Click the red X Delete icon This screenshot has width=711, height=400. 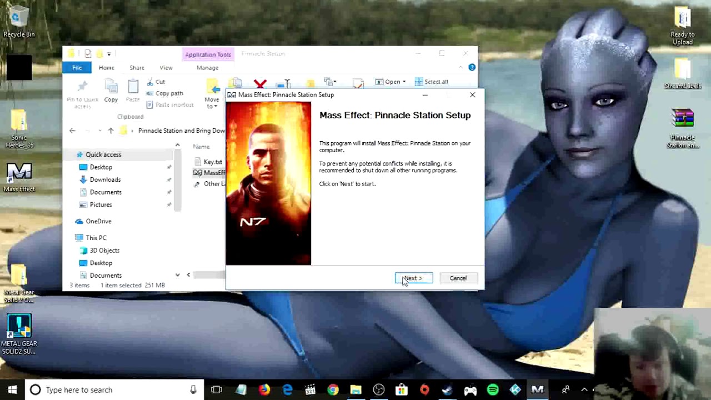260,84
